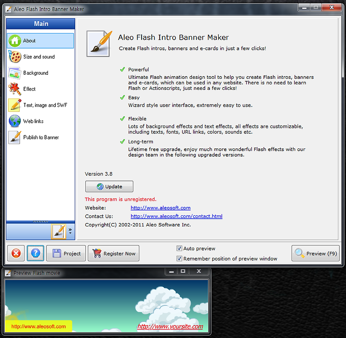
Task: Click the large paintbrush app logo
Action: [99, 43]
